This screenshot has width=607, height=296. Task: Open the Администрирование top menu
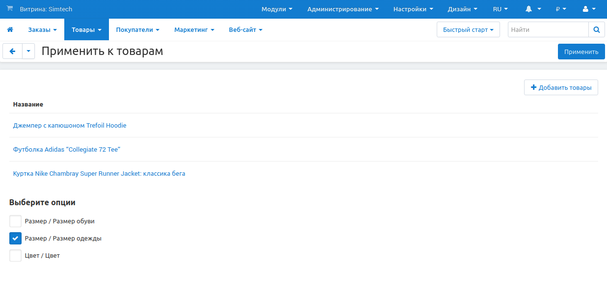coord(343,9)
